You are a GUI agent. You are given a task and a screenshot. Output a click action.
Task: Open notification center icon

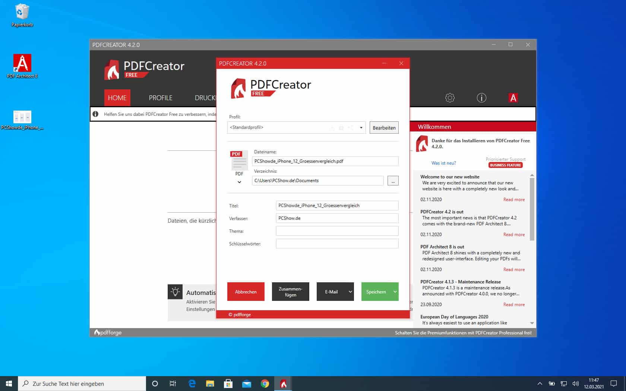(614, 384)
